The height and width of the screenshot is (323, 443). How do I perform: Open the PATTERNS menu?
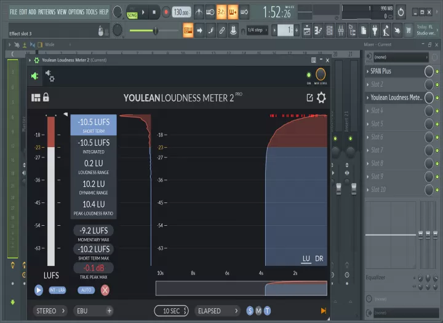(47, 12)
